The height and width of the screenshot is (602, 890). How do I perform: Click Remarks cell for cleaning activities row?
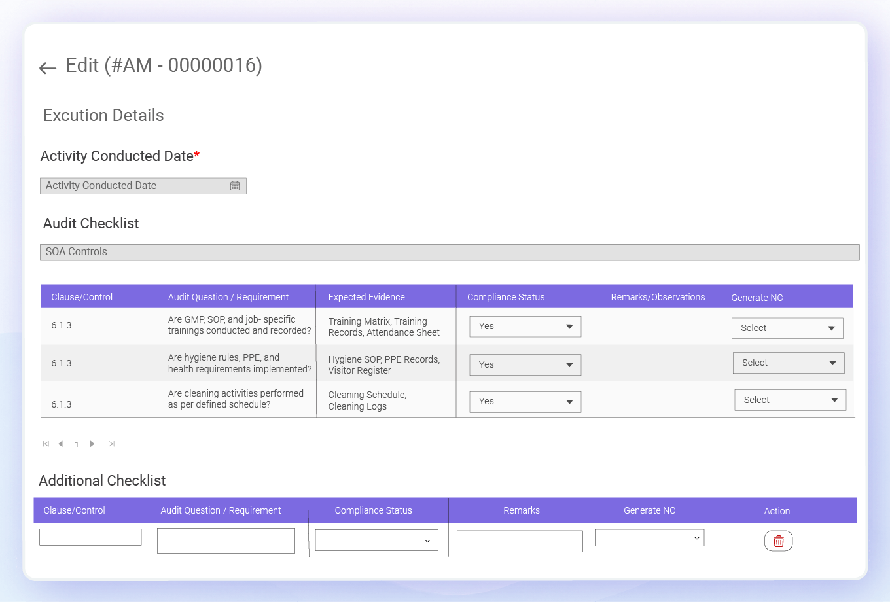tap(657, 399)
